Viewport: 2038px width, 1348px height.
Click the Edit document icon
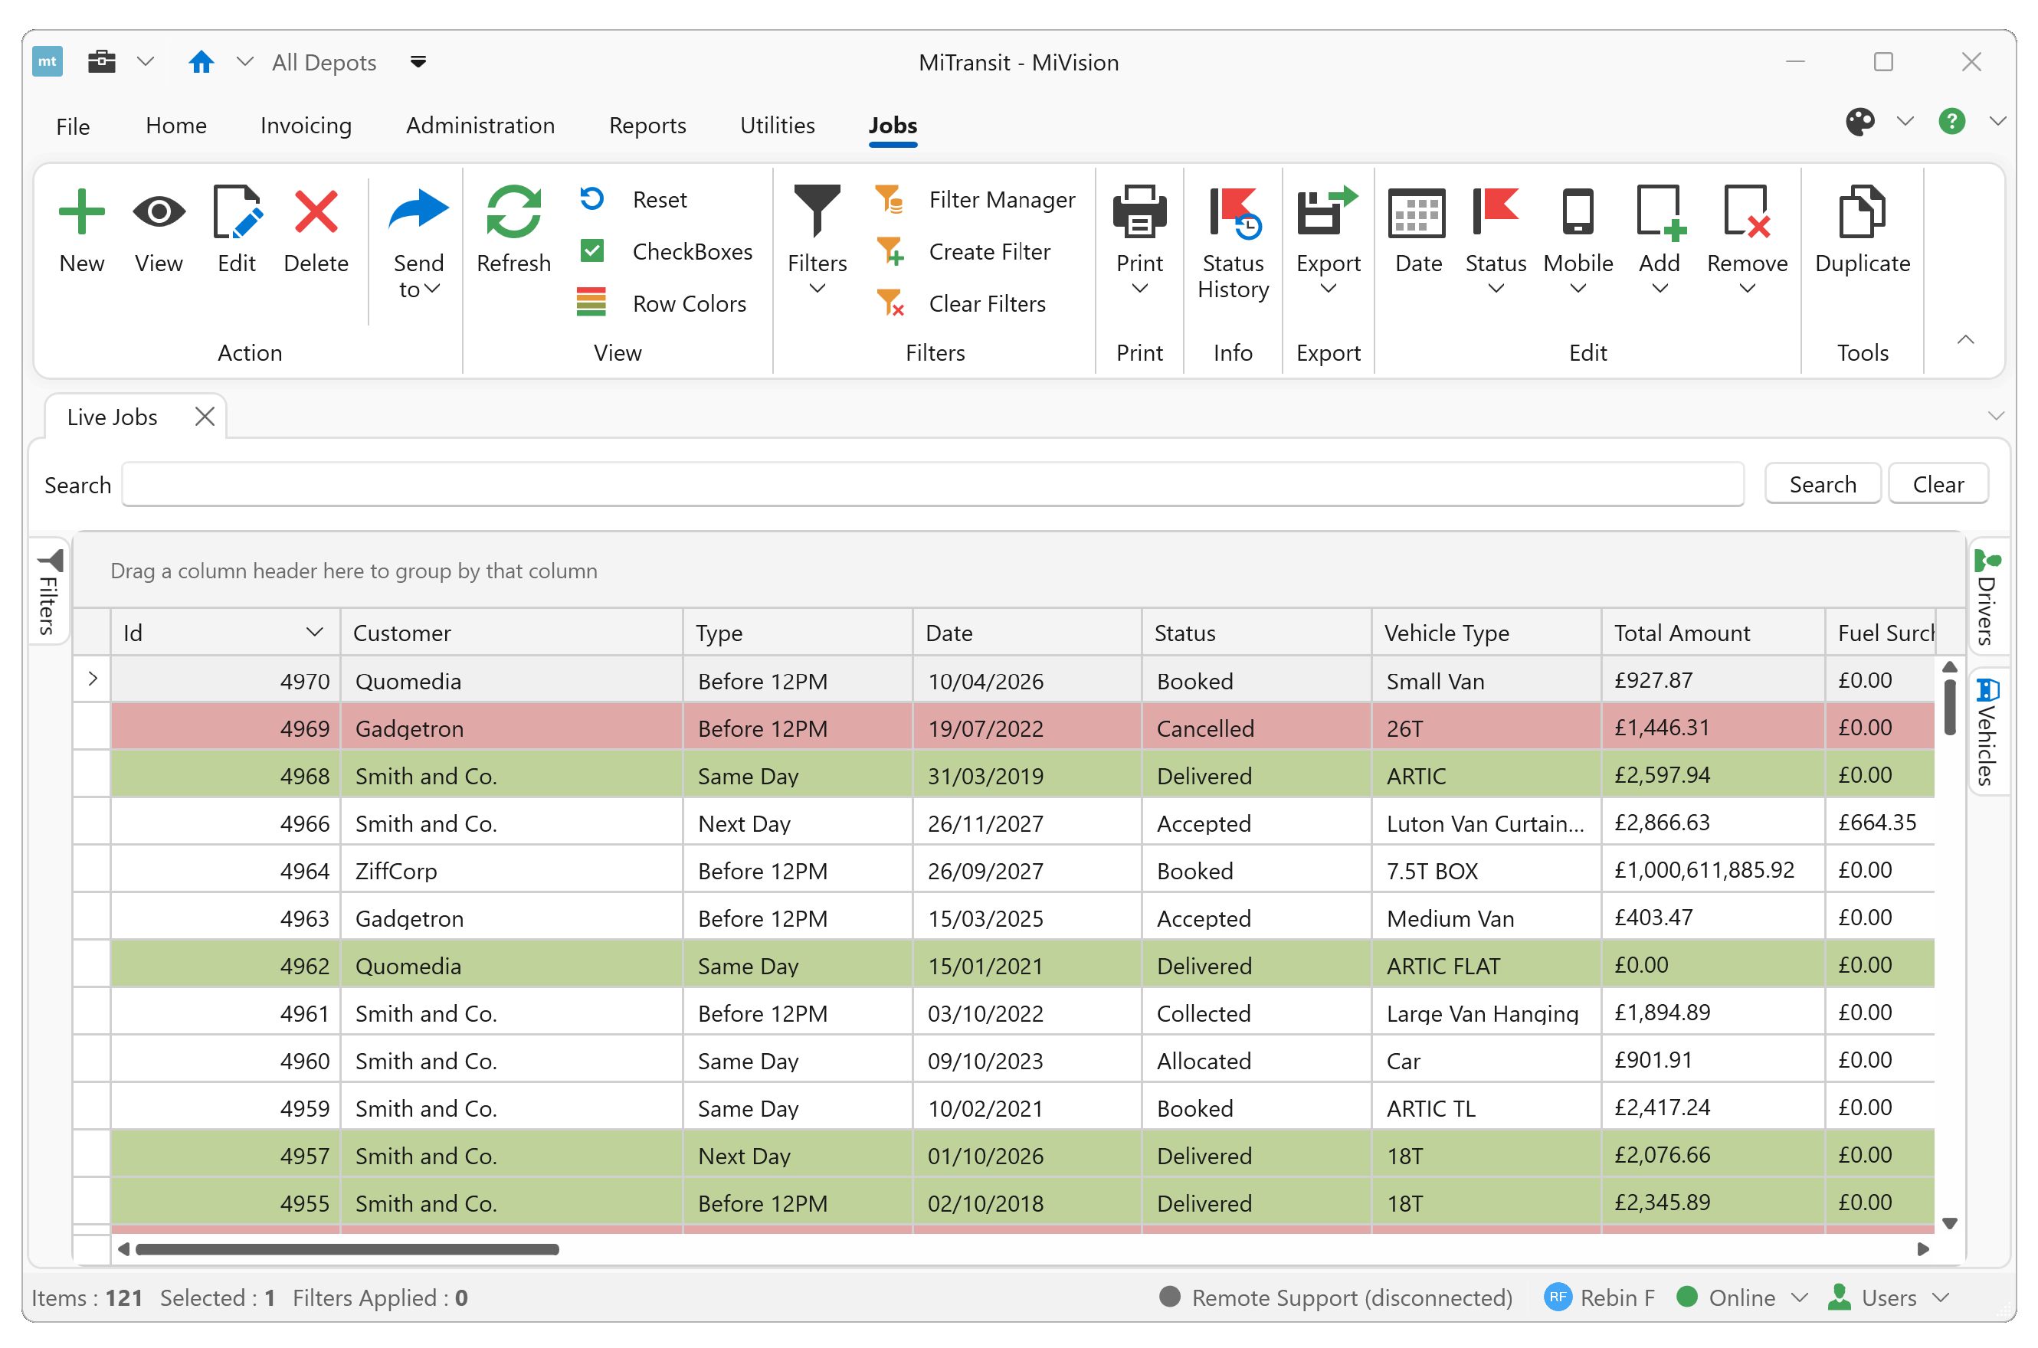point(237,211)
